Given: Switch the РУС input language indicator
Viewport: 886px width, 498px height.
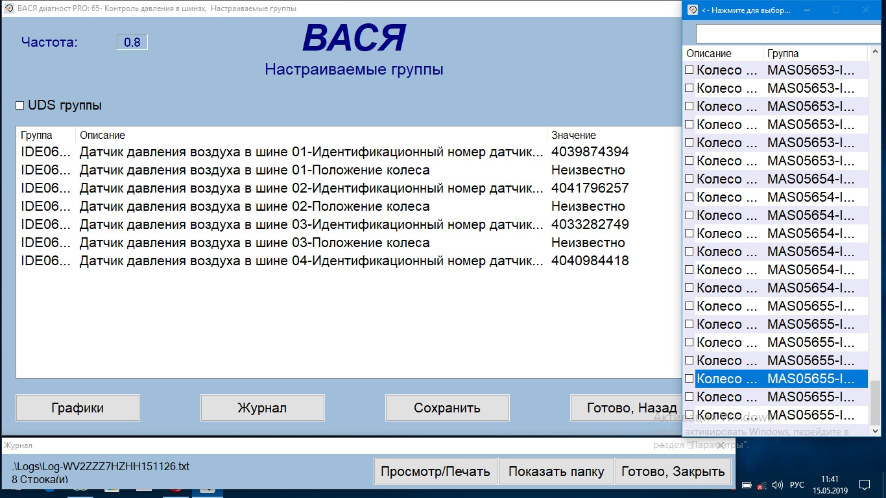Looking at the screenshot, I should pyautogui.click(x=797, y=485).
